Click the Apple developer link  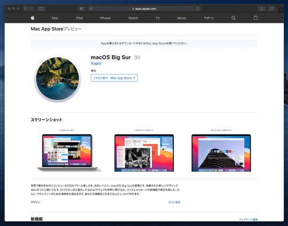96,63
